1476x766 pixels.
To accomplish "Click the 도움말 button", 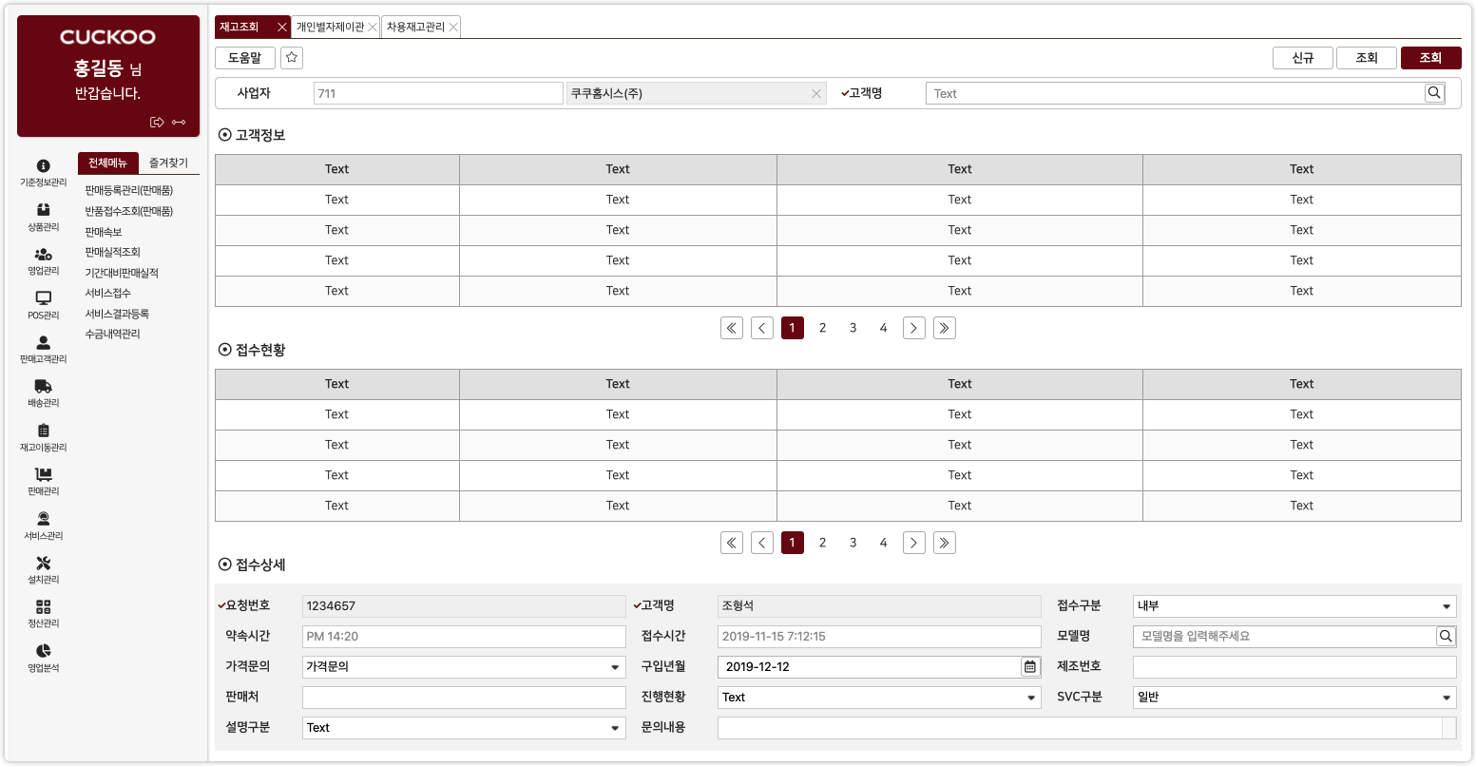I will point(244,58).
